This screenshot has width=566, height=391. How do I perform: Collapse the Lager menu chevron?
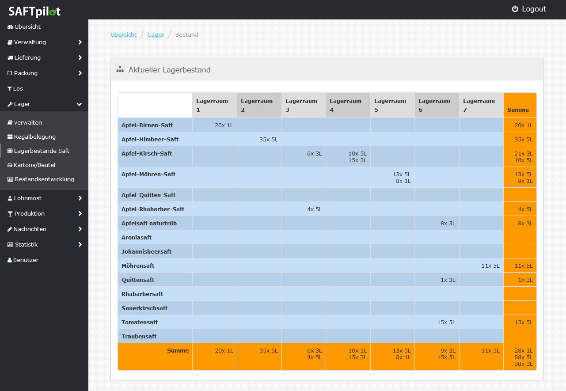pyautogui.click(x=80, y=104)
